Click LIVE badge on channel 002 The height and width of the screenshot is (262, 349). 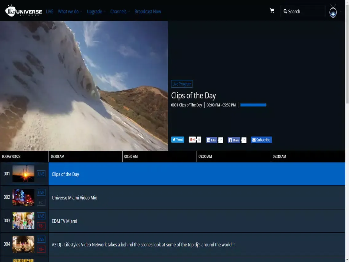coord(41,193)
